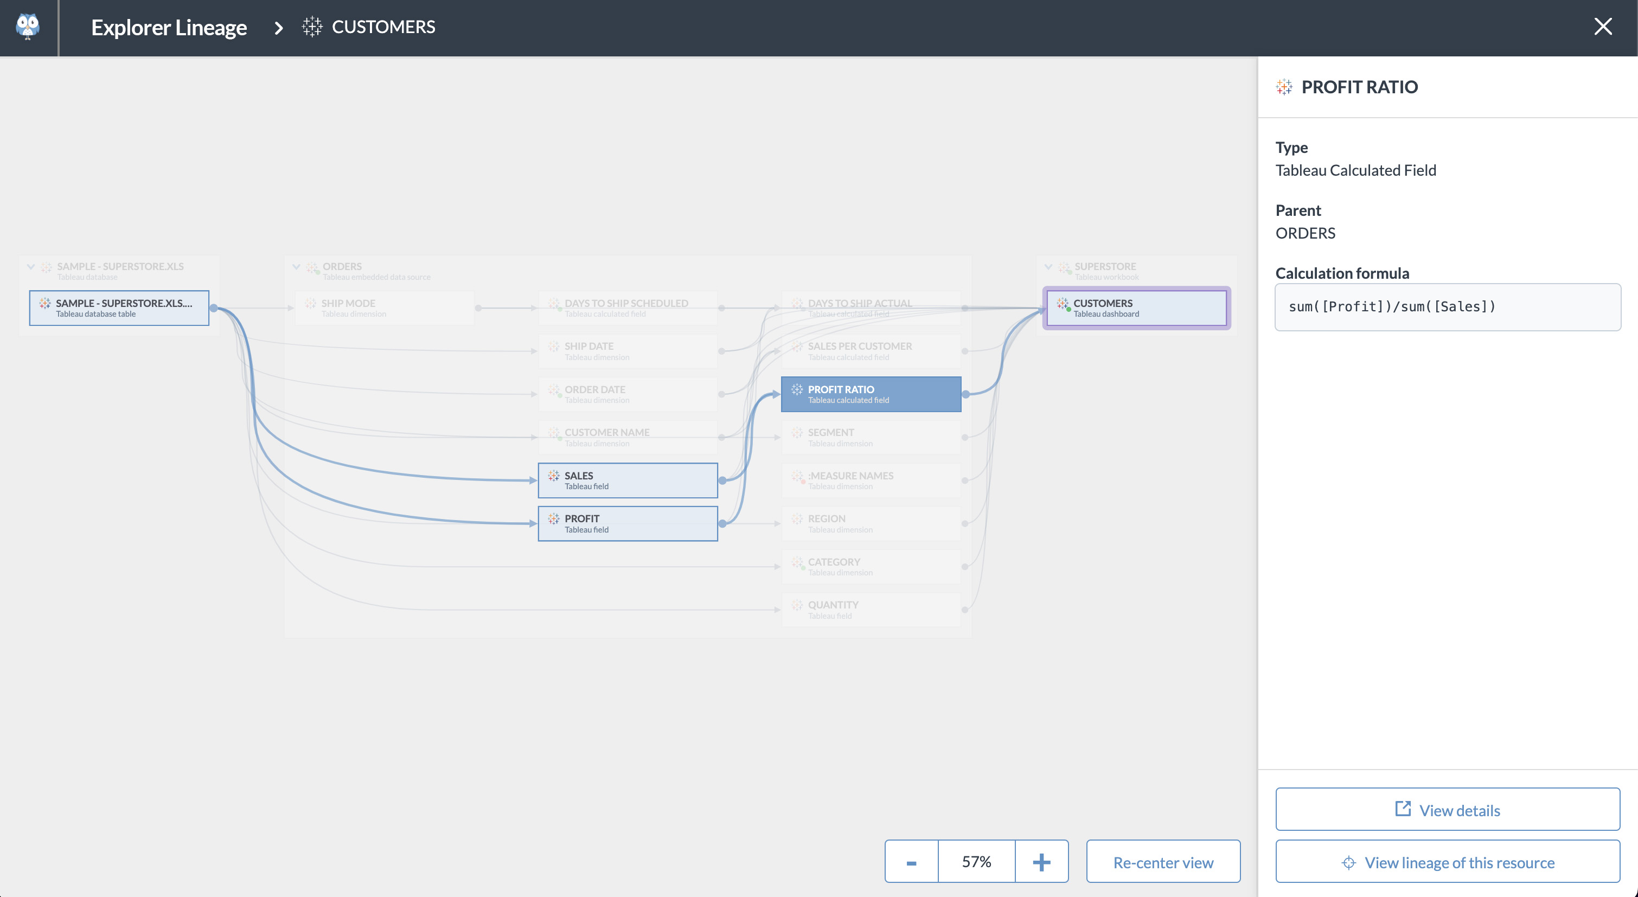Select the SAMPLE - SUPERSTORE.XLS database table node
Screen dimensions: 1638x897
click(x=119, y=309)
